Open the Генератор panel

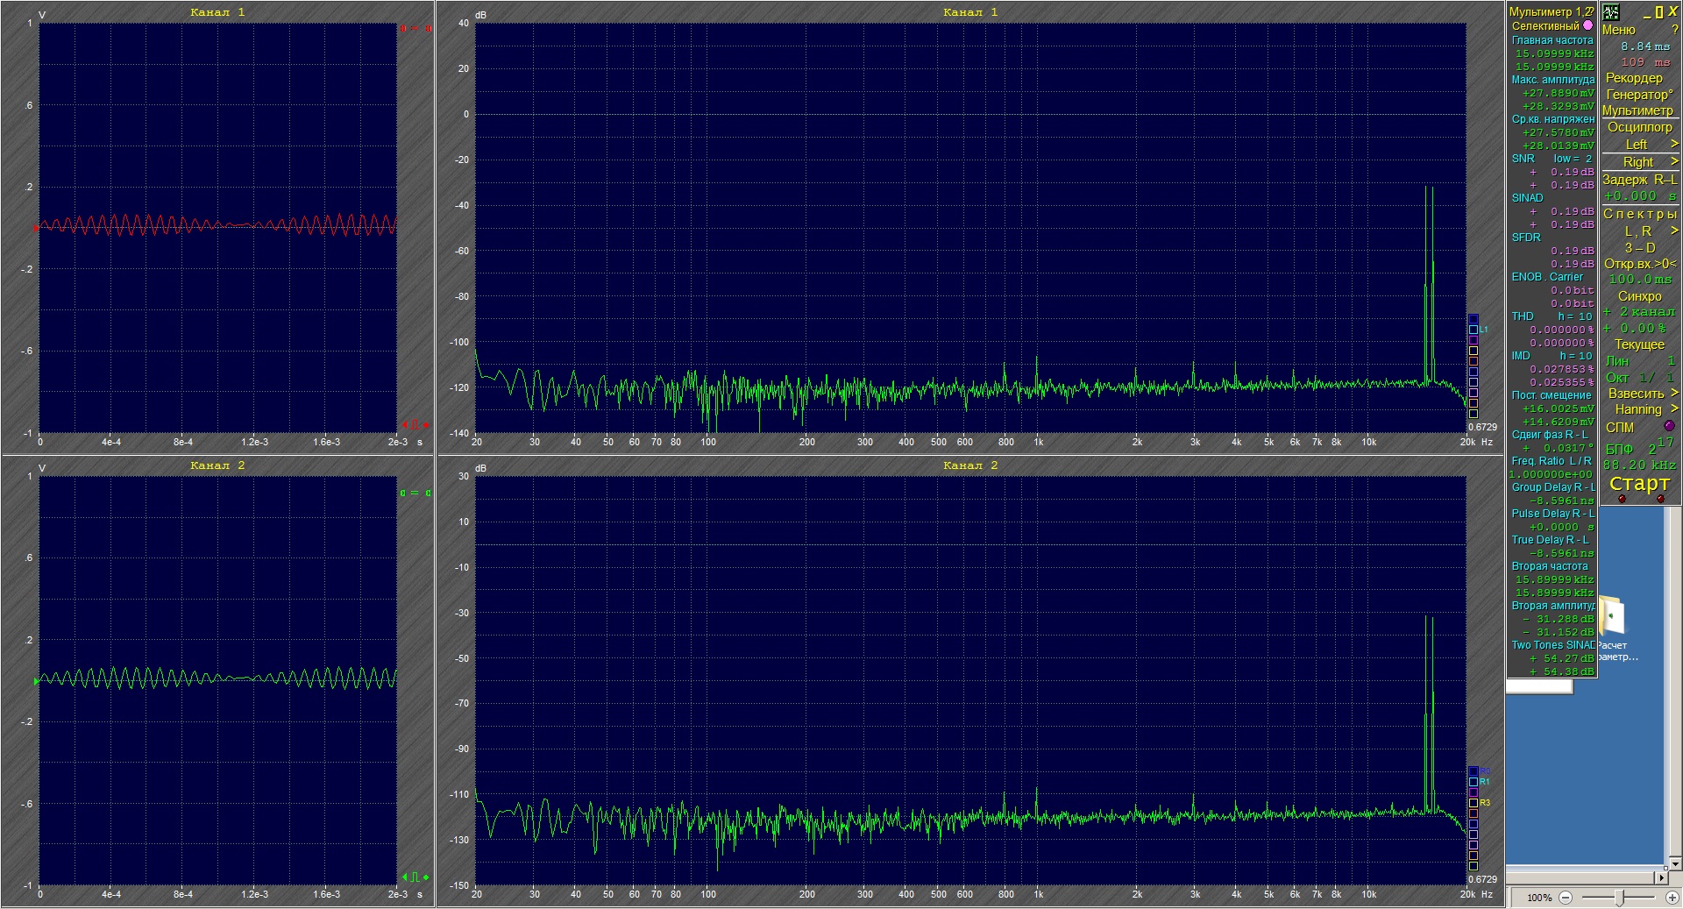point(1639,95)
